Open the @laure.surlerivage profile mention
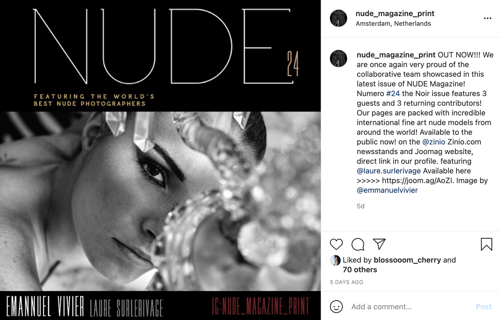 tap(388, 171)
